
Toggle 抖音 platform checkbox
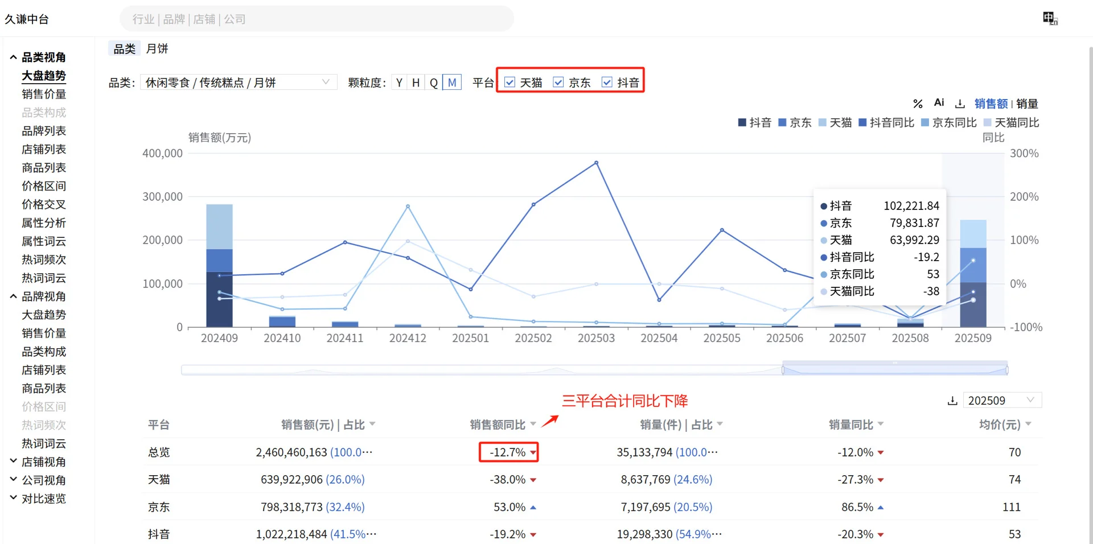point(607,82)
